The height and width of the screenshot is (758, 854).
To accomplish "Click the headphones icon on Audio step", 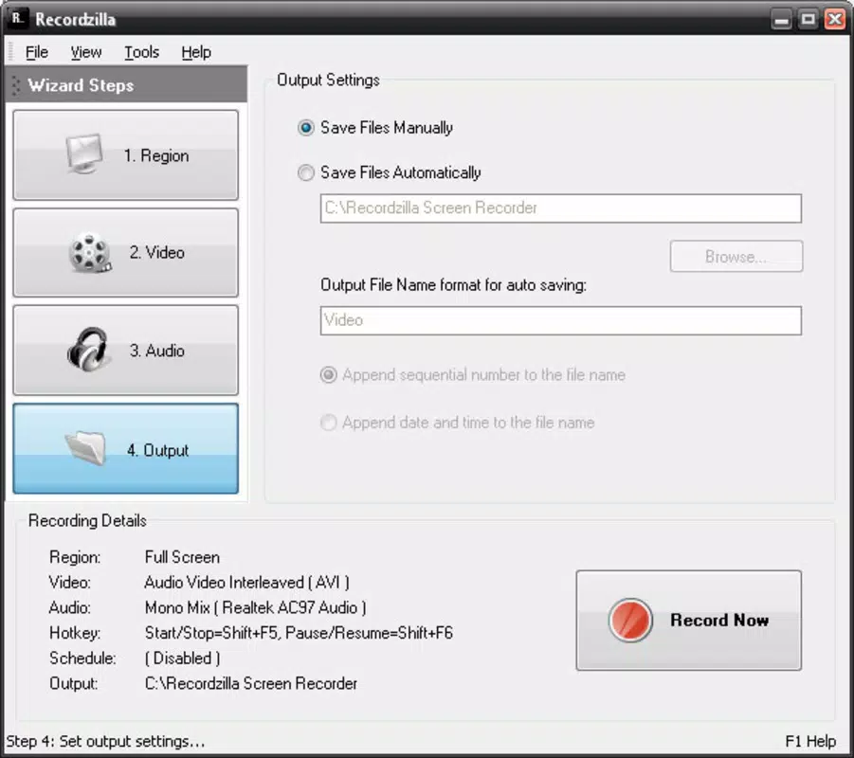I will [x=87, y=350].
